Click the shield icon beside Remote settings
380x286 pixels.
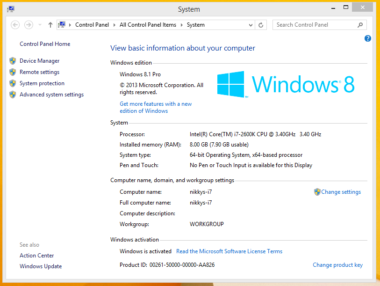pyautogui.click(x=13, y=72)
